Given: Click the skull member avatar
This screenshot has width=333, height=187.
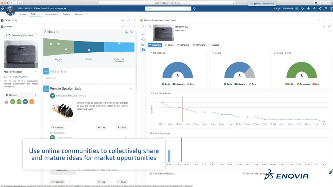Looking at the screenshot, I should pos(6,102).
